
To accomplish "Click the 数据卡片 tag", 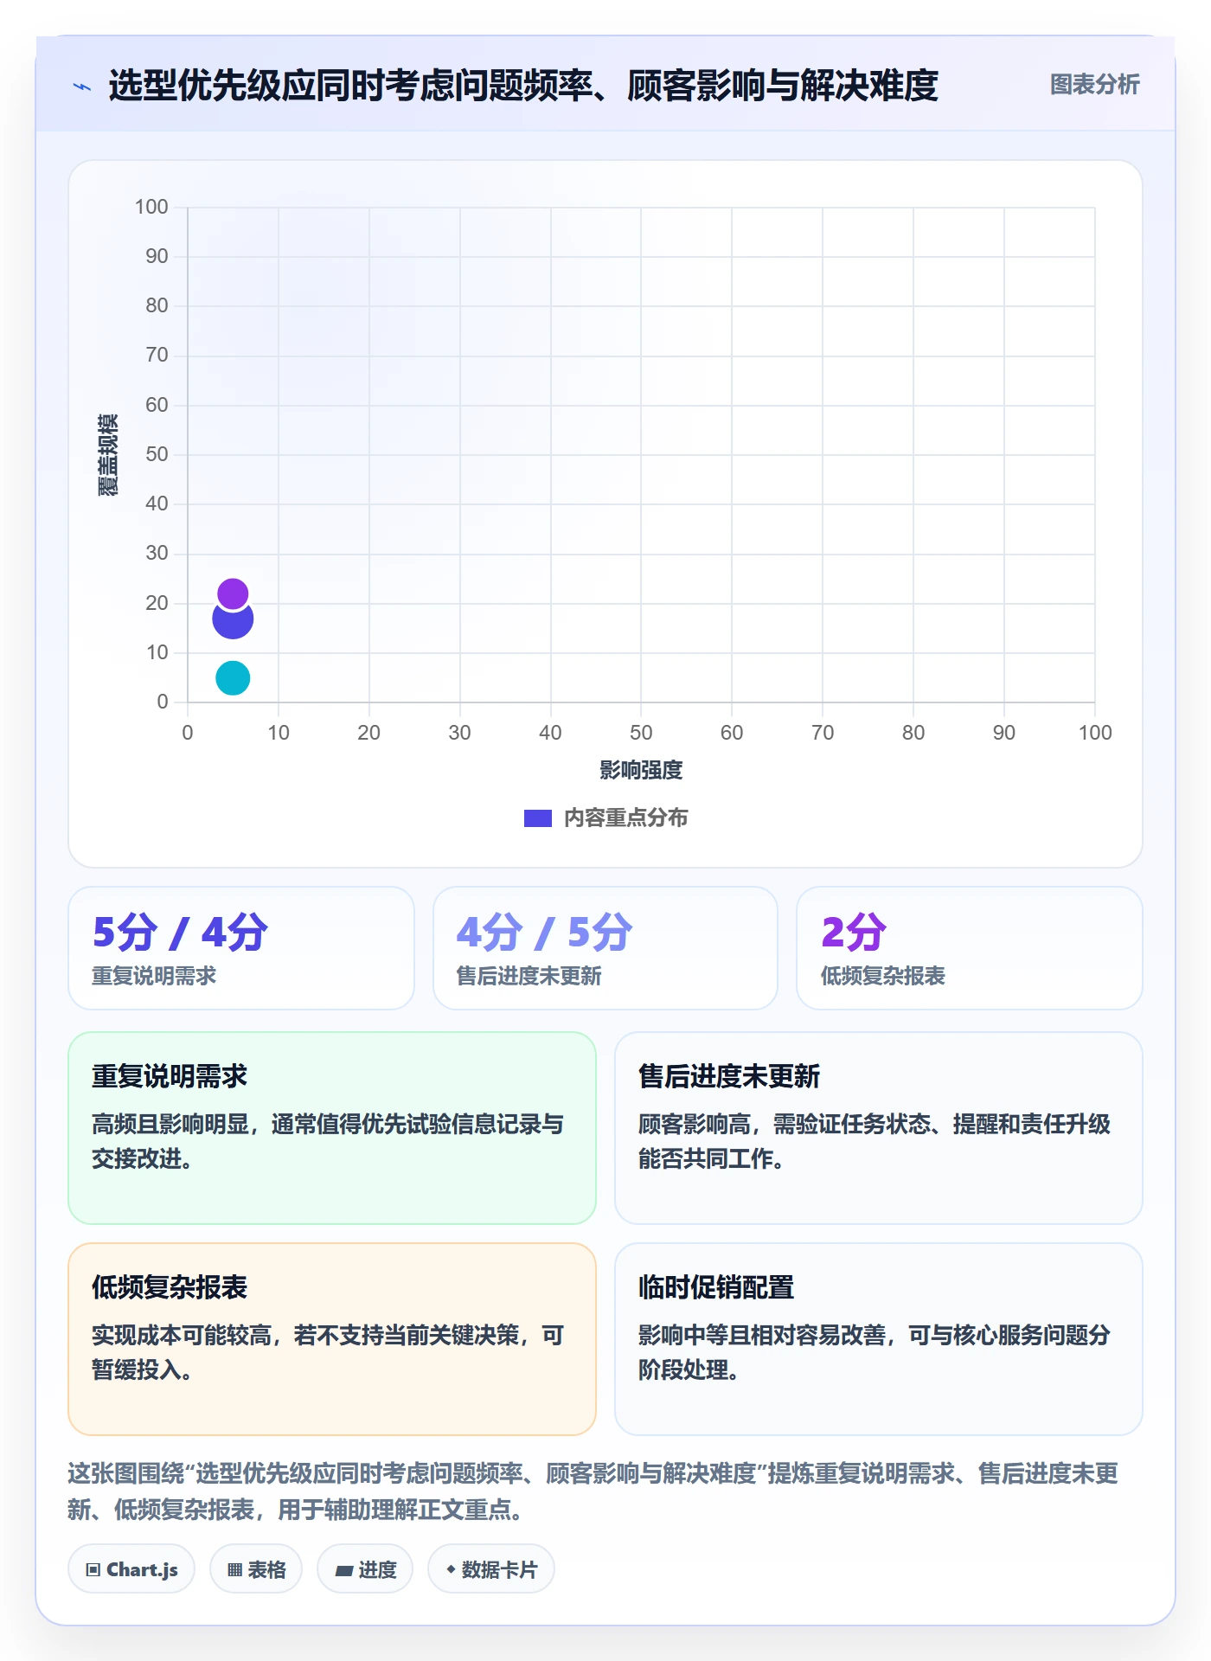I will coord(491,1568).
